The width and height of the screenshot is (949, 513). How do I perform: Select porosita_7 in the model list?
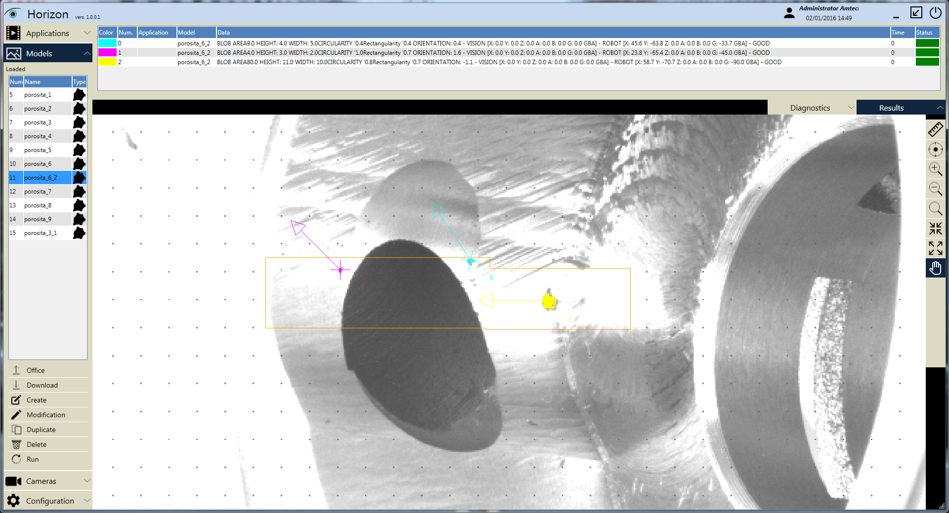48,192
